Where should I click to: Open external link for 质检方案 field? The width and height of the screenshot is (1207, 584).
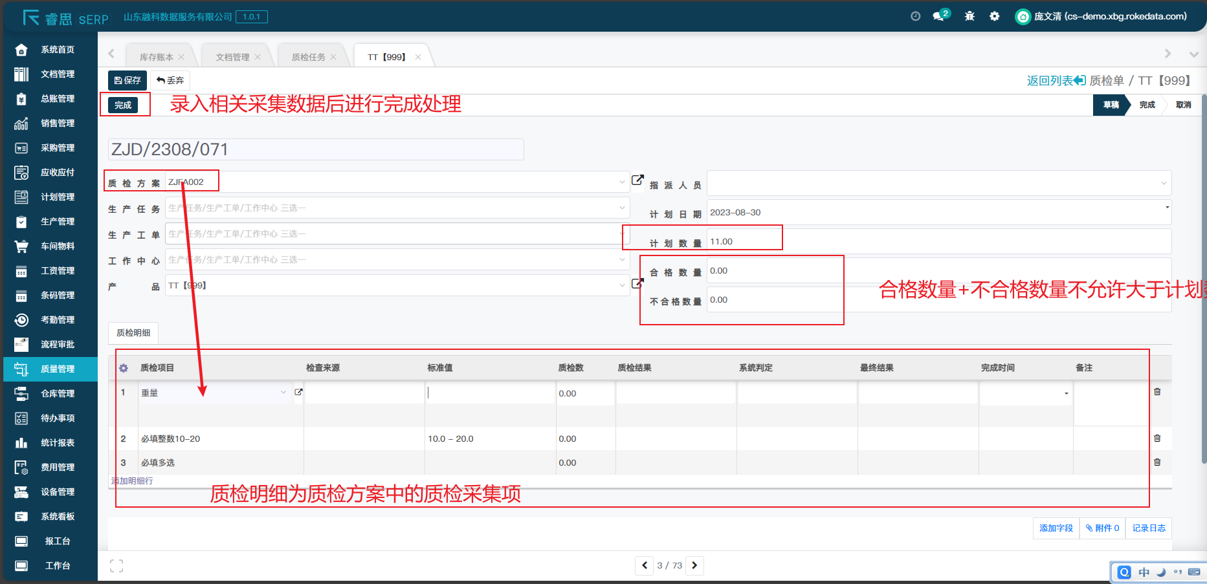click(x=637, y=180)
